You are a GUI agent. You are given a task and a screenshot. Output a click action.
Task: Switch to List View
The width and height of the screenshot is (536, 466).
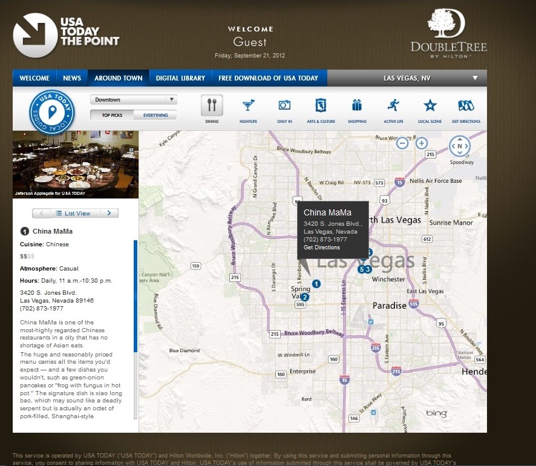[73, 213]
